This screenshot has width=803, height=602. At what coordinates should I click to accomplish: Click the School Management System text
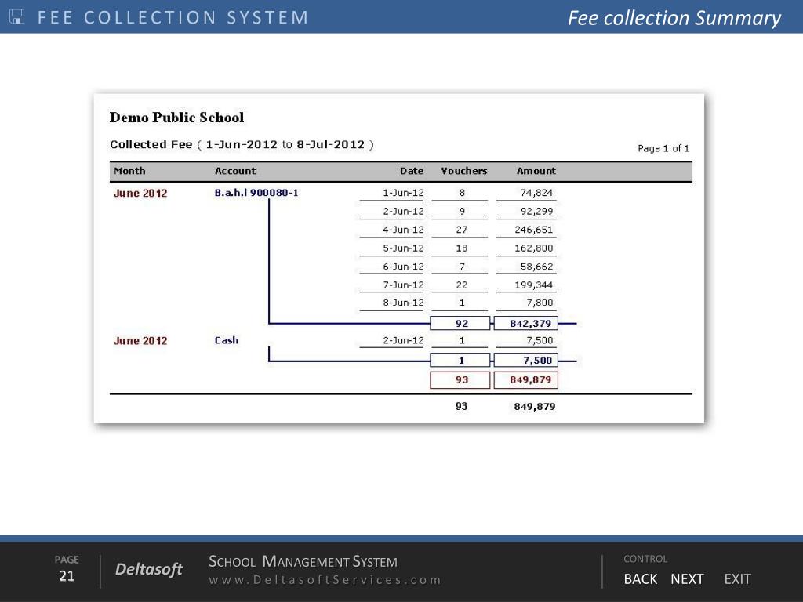303,561
